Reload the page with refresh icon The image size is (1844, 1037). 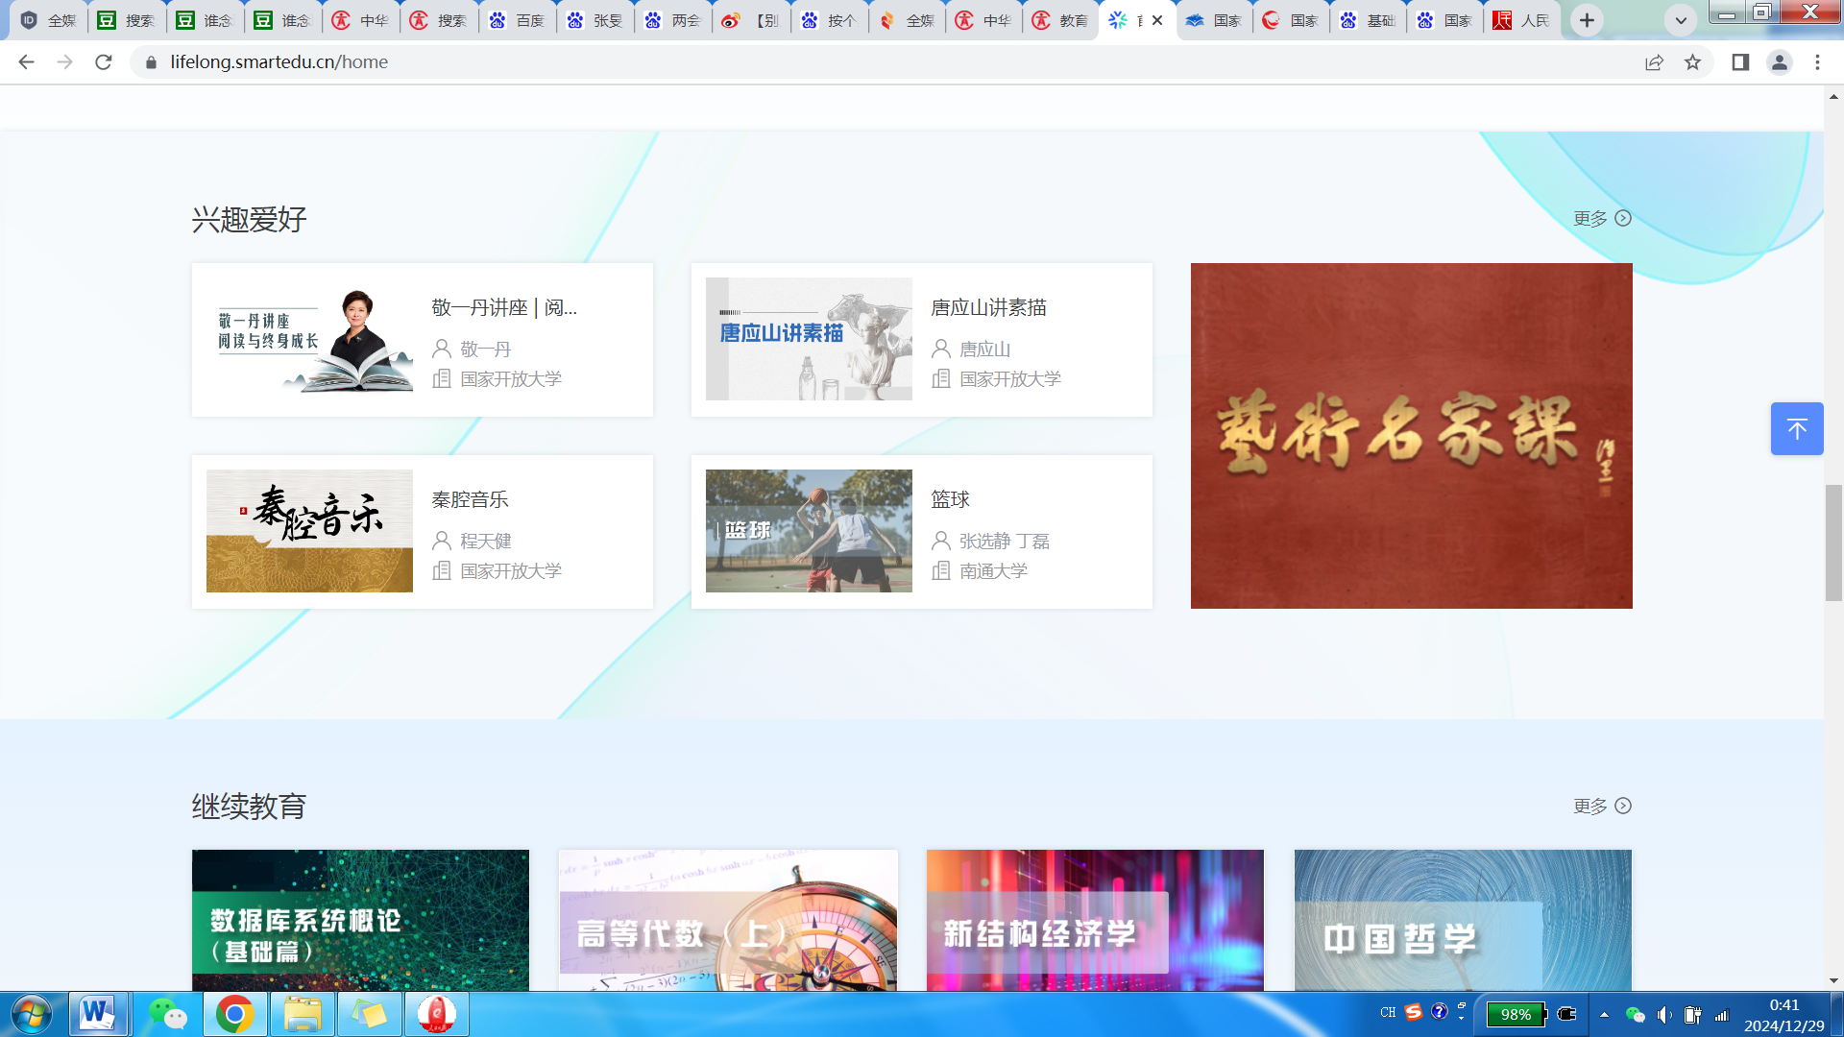tap(104, 62)
